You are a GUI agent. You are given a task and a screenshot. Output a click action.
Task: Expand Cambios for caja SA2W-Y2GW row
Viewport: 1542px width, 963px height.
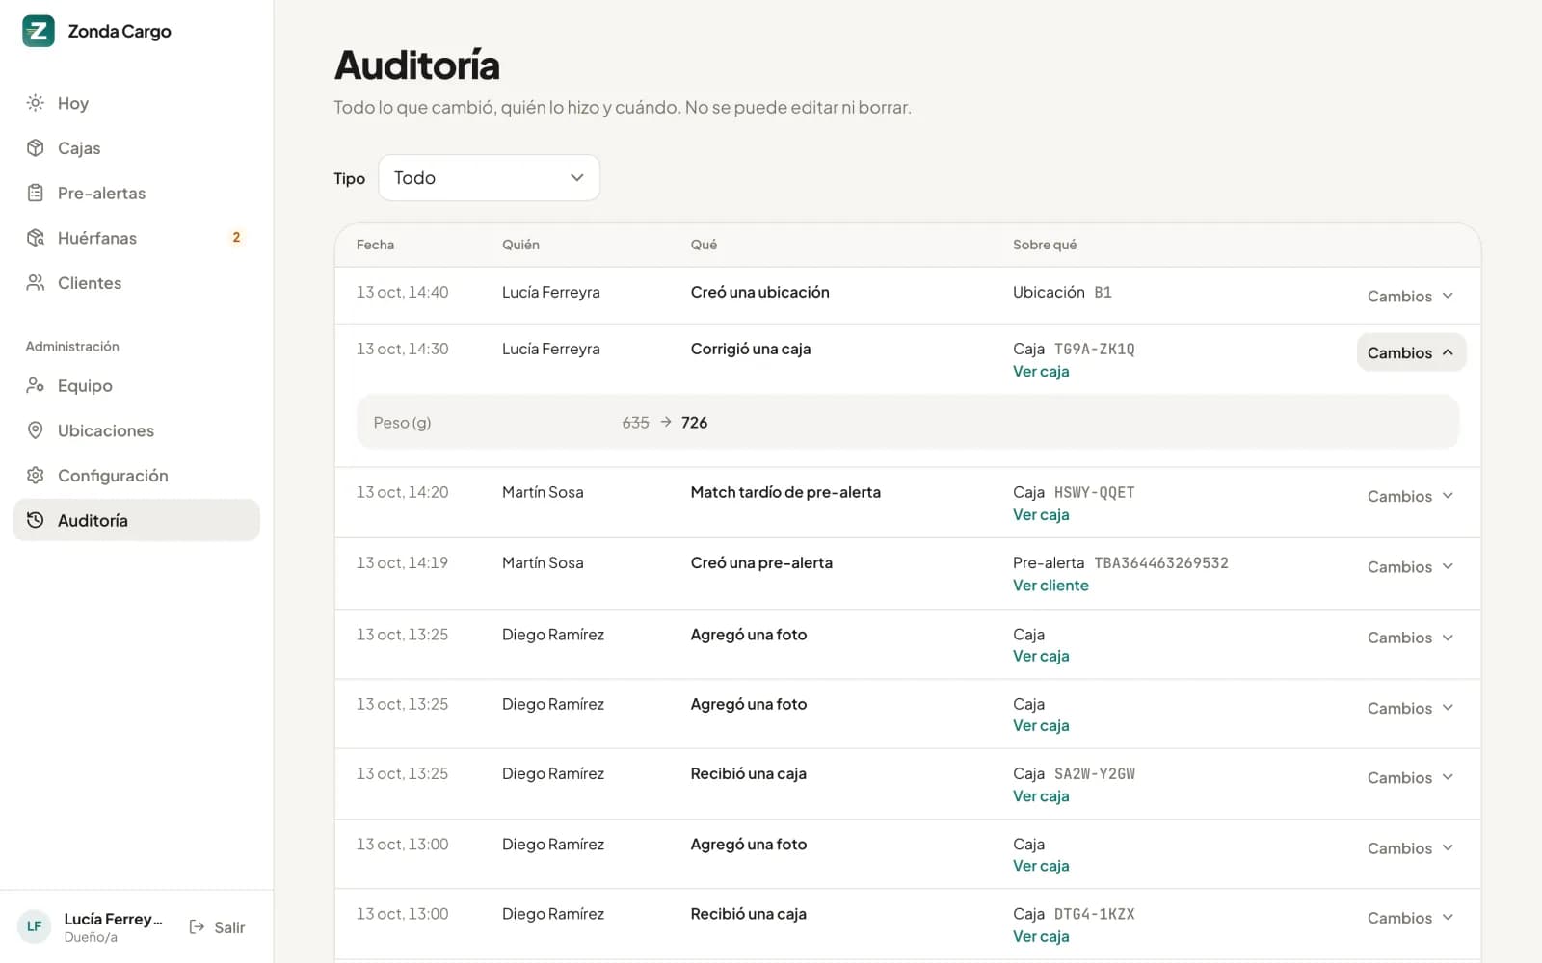click(1410, 777)
